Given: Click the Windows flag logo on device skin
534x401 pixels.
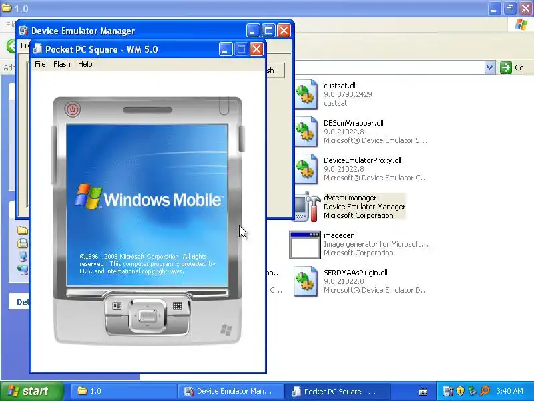Looking at the screenshot, I should tap(226, 330).
